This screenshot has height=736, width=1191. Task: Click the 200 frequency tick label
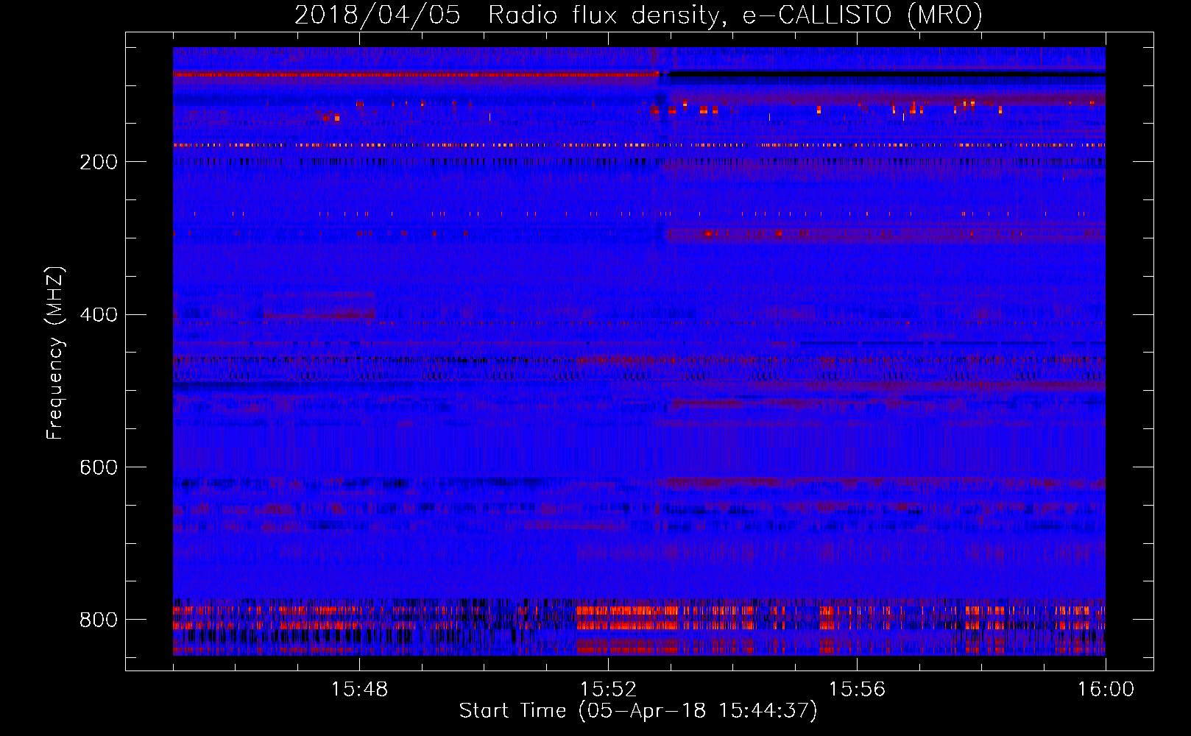pyautogui.click(x=99, y=162)
